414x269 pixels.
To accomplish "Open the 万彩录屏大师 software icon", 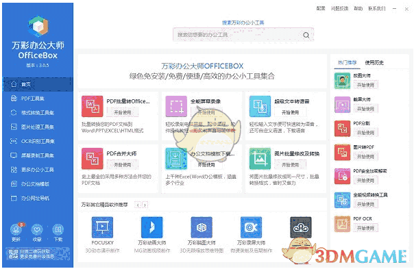I will [251, 227].
